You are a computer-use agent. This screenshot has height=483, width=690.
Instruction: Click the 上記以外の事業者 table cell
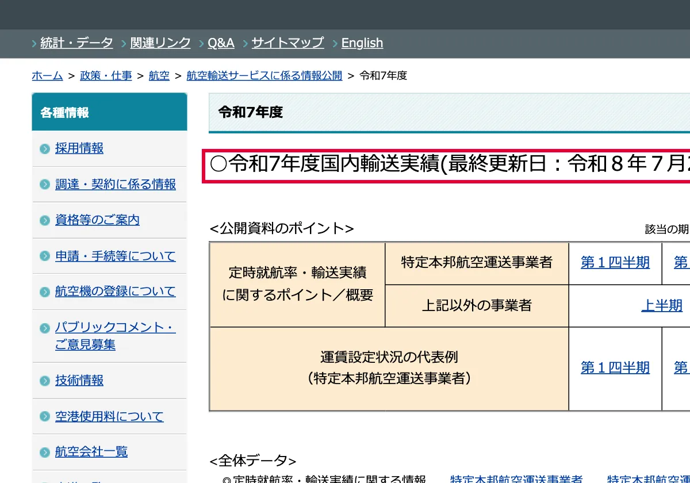point(477,306)
